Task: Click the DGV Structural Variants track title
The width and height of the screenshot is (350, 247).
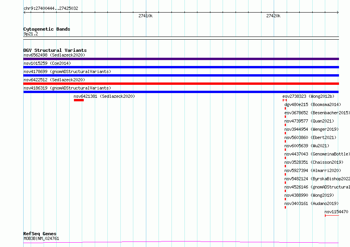Action: (x=55, y=50)
